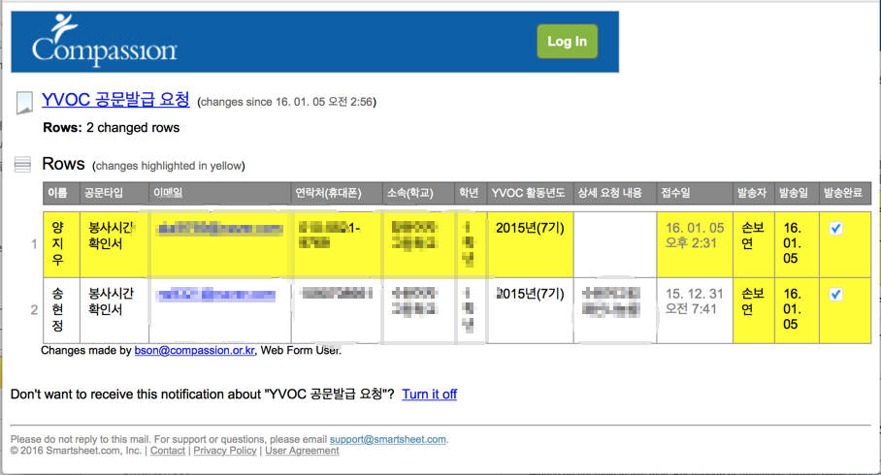Open bson@compassion.or.kr email link
Screen dimensions: 881x475
[194, 350]
